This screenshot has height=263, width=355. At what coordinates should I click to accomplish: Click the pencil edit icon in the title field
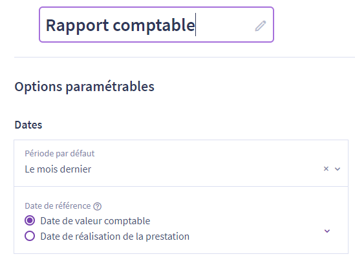pos(261,26)
